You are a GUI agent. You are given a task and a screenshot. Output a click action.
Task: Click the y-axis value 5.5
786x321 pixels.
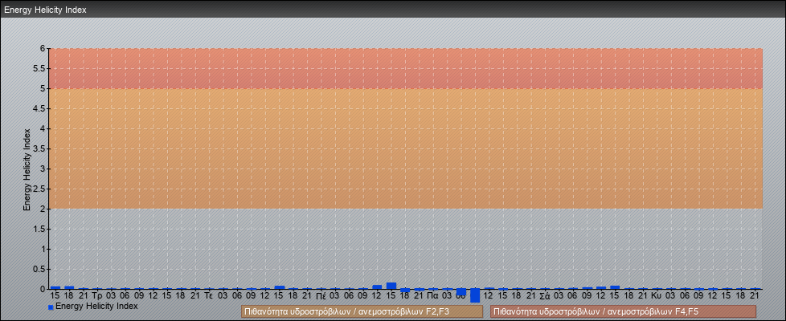point(40,68)
